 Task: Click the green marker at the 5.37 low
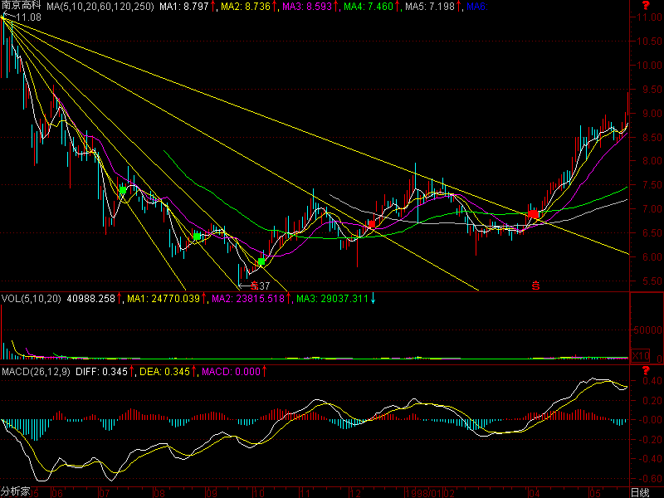[x=261, y=261]
